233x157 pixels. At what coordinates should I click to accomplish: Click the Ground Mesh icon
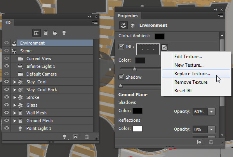click(20, 121)
